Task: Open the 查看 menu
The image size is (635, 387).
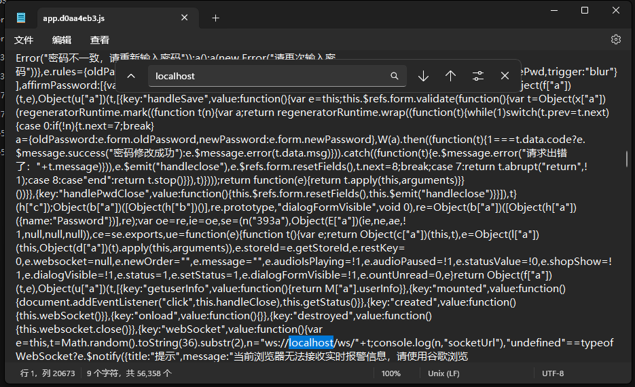Action: click(100, 40)
